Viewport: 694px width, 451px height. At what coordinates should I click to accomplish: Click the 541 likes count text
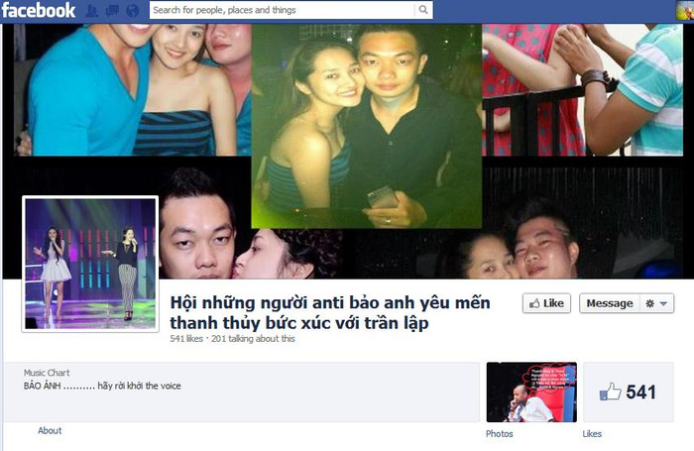[186, 339]
